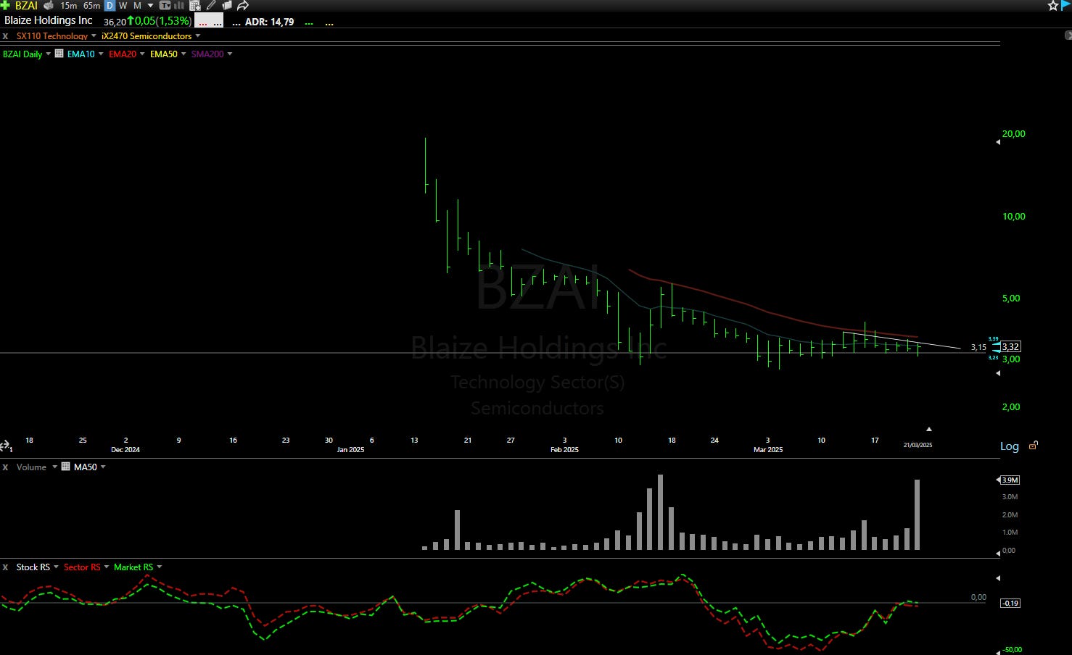This screenshot has height=655, width=1072.
Task: Click the Feb 2025 time axis label
Action: [564, 449]
